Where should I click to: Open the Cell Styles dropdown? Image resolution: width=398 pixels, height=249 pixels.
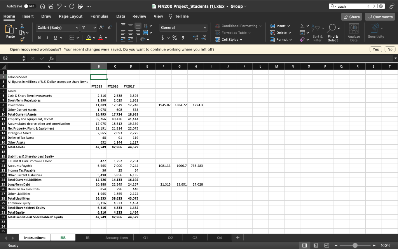pyautogui.click(x=229, y=40)
